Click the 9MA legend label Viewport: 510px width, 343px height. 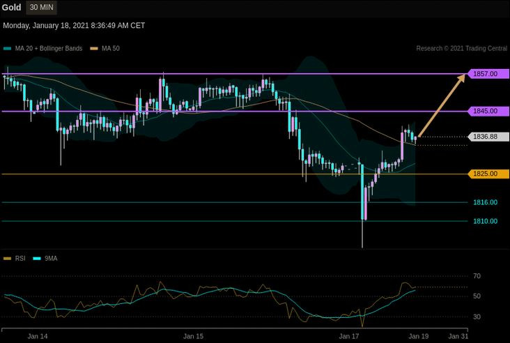[x=51, y=259]
